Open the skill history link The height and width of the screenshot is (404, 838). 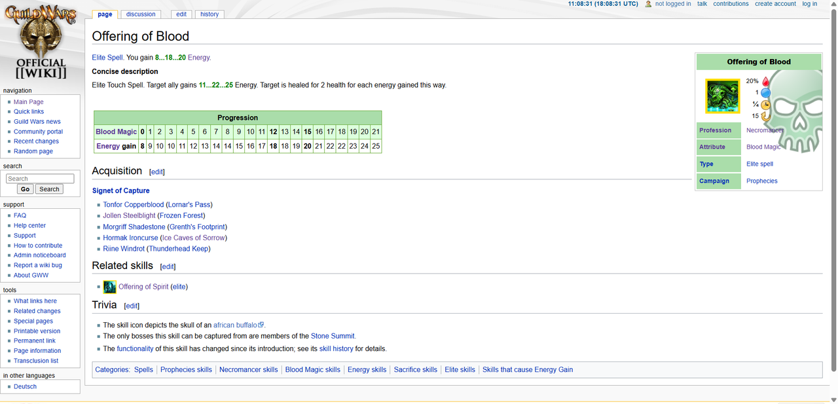[336, 349]
